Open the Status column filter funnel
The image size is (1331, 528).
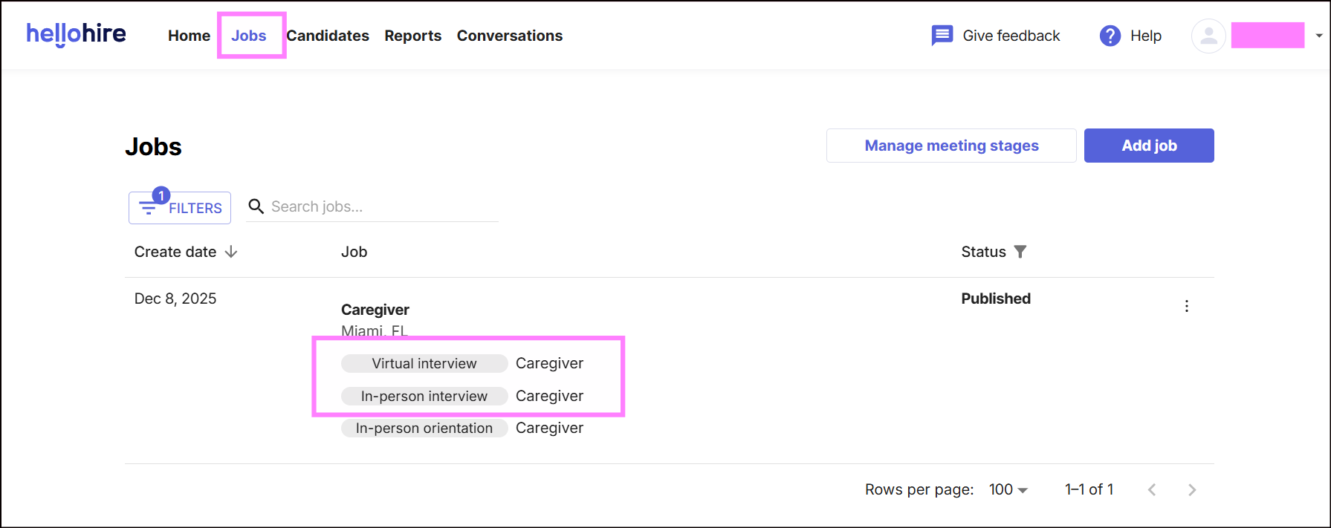pyautogui.click(x=1020, y=252)
